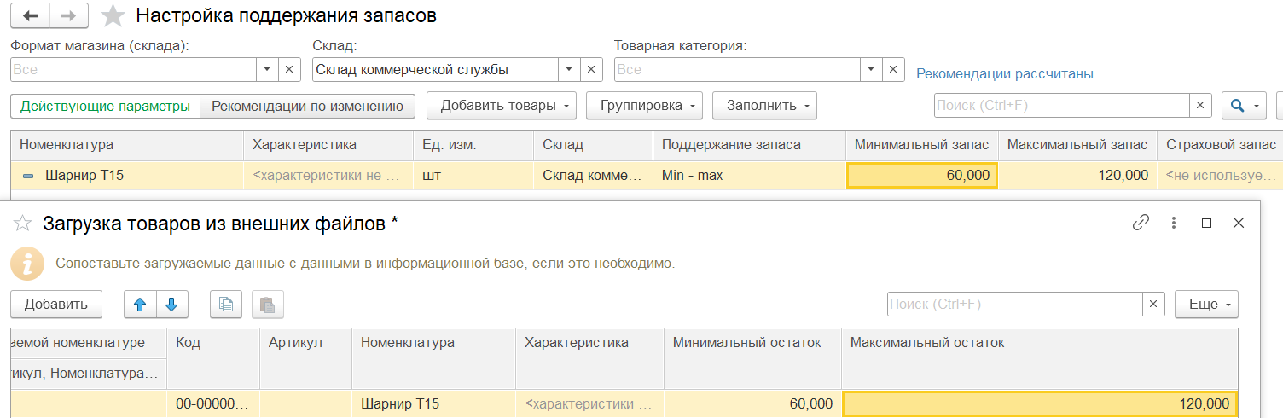The image size is (1283, 418).
Task: Expand the Заполнить menu
Action: coord(764,106)
